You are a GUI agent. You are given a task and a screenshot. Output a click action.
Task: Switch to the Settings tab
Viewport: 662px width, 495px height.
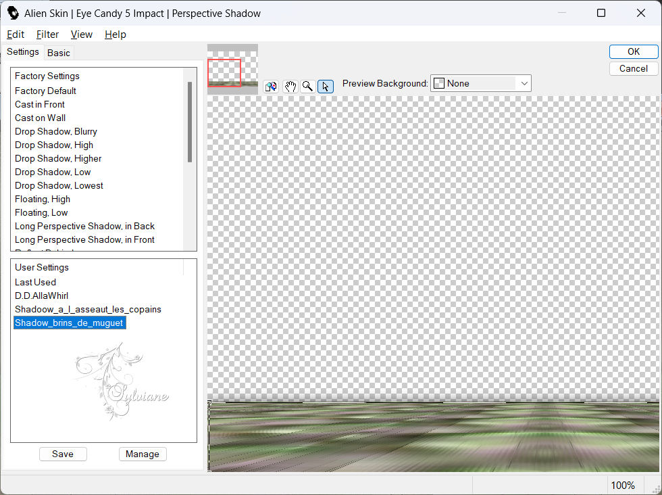click(23, 51)
